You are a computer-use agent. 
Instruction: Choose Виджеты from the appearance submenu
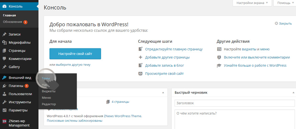click(x=48, y=91)
